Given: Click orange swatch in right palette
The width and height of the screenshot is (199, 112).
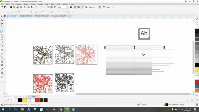Looking at the screenshot, I should (197, 91).
